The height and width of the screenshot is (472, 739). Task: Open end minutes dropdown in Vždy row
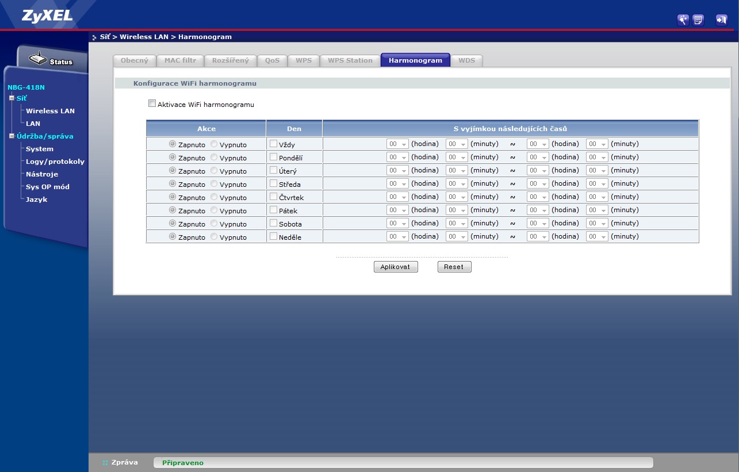(x=597, y=144)
